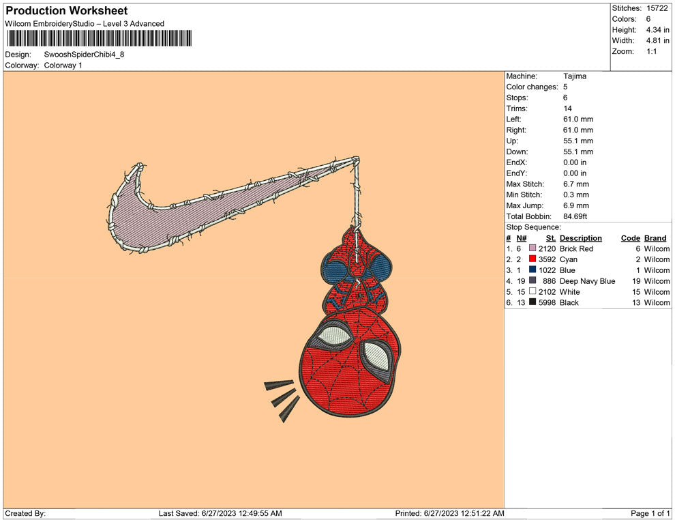Click the Brick Red color swatch

(532, 249)
